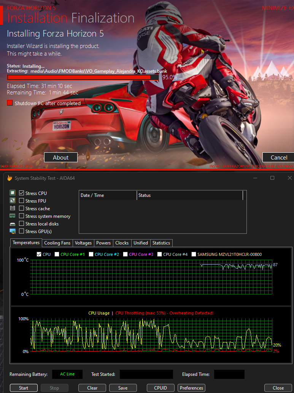Click the About button in the installer
This screenshot has width=294, height=393.
point(61,157)
